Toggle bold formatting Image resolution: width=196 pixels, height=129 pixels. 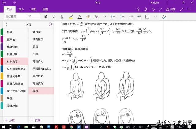click(46, 17)
